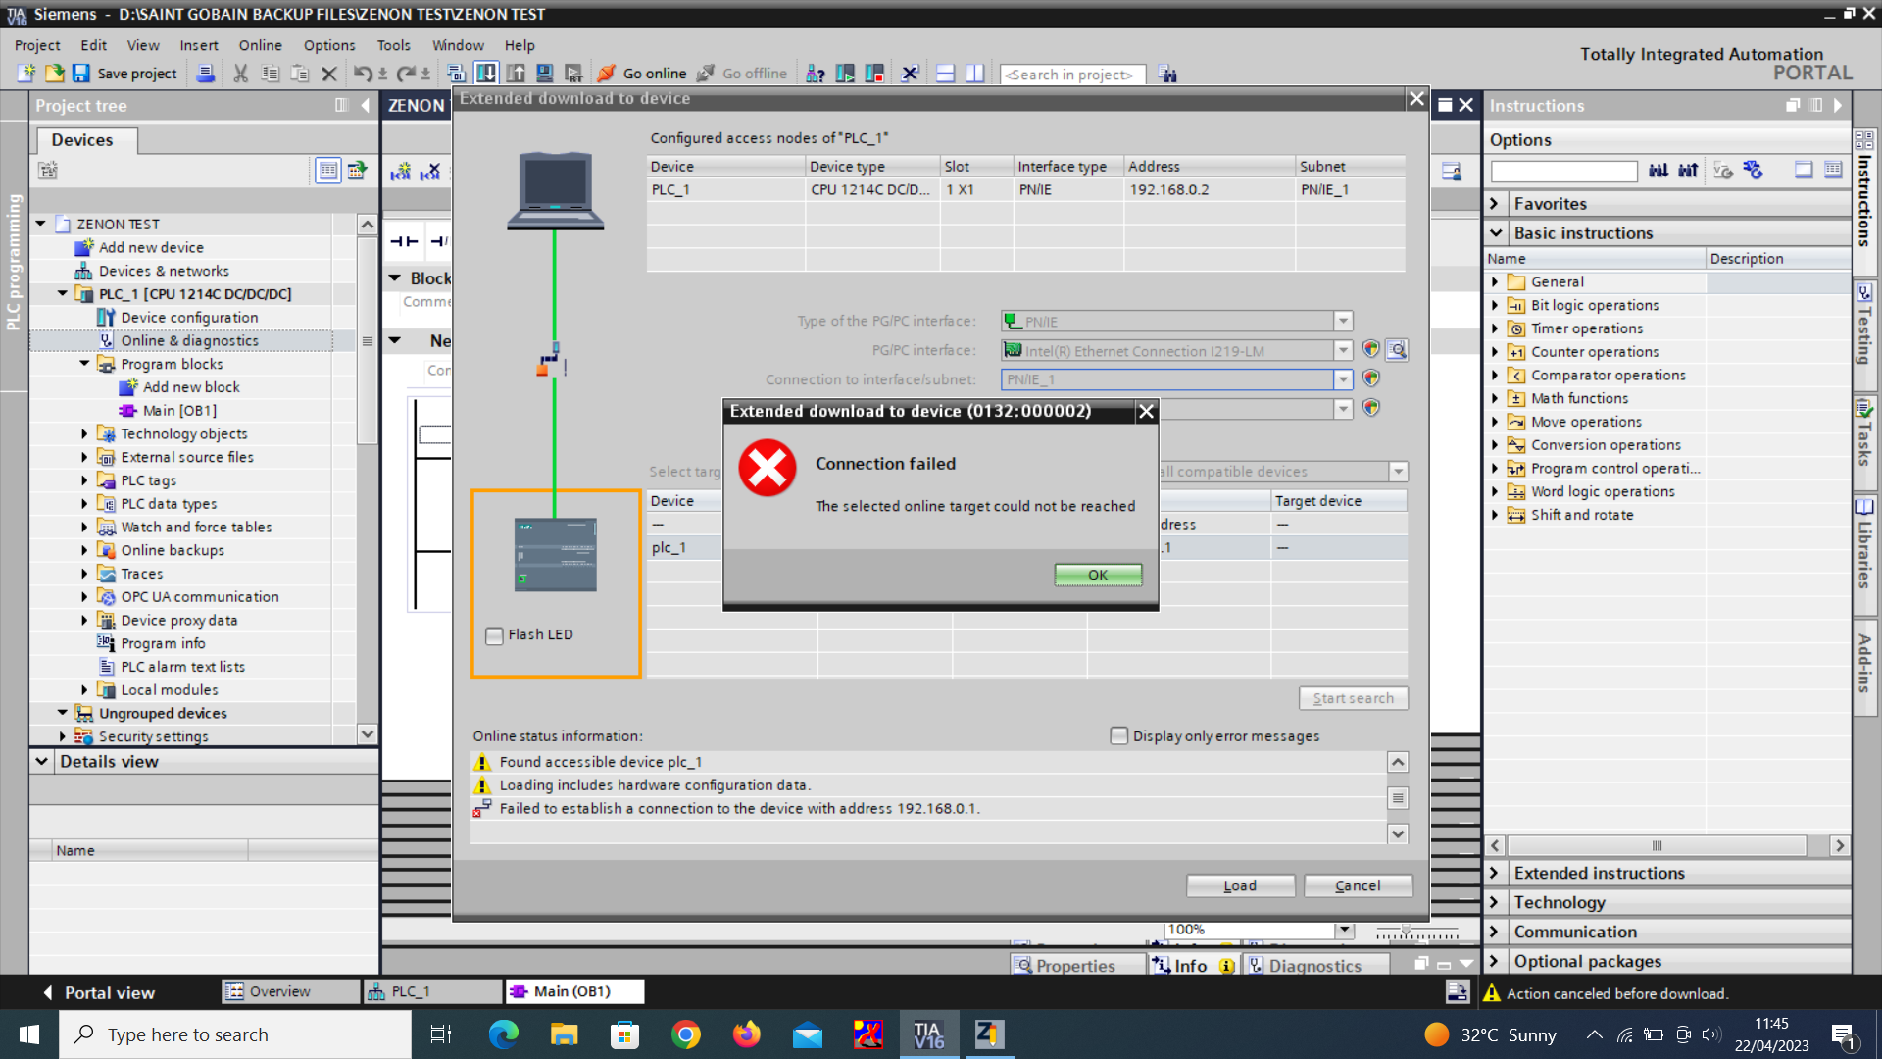Open the Online menu
Image resolution: width=1882 pixels, height=1059 pixels.
tap(260, 45)
